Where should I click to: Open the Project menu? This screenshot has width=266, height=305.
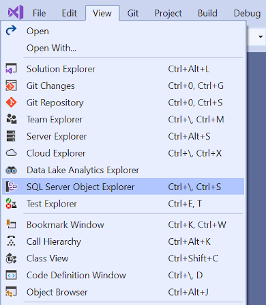point(168,13)
